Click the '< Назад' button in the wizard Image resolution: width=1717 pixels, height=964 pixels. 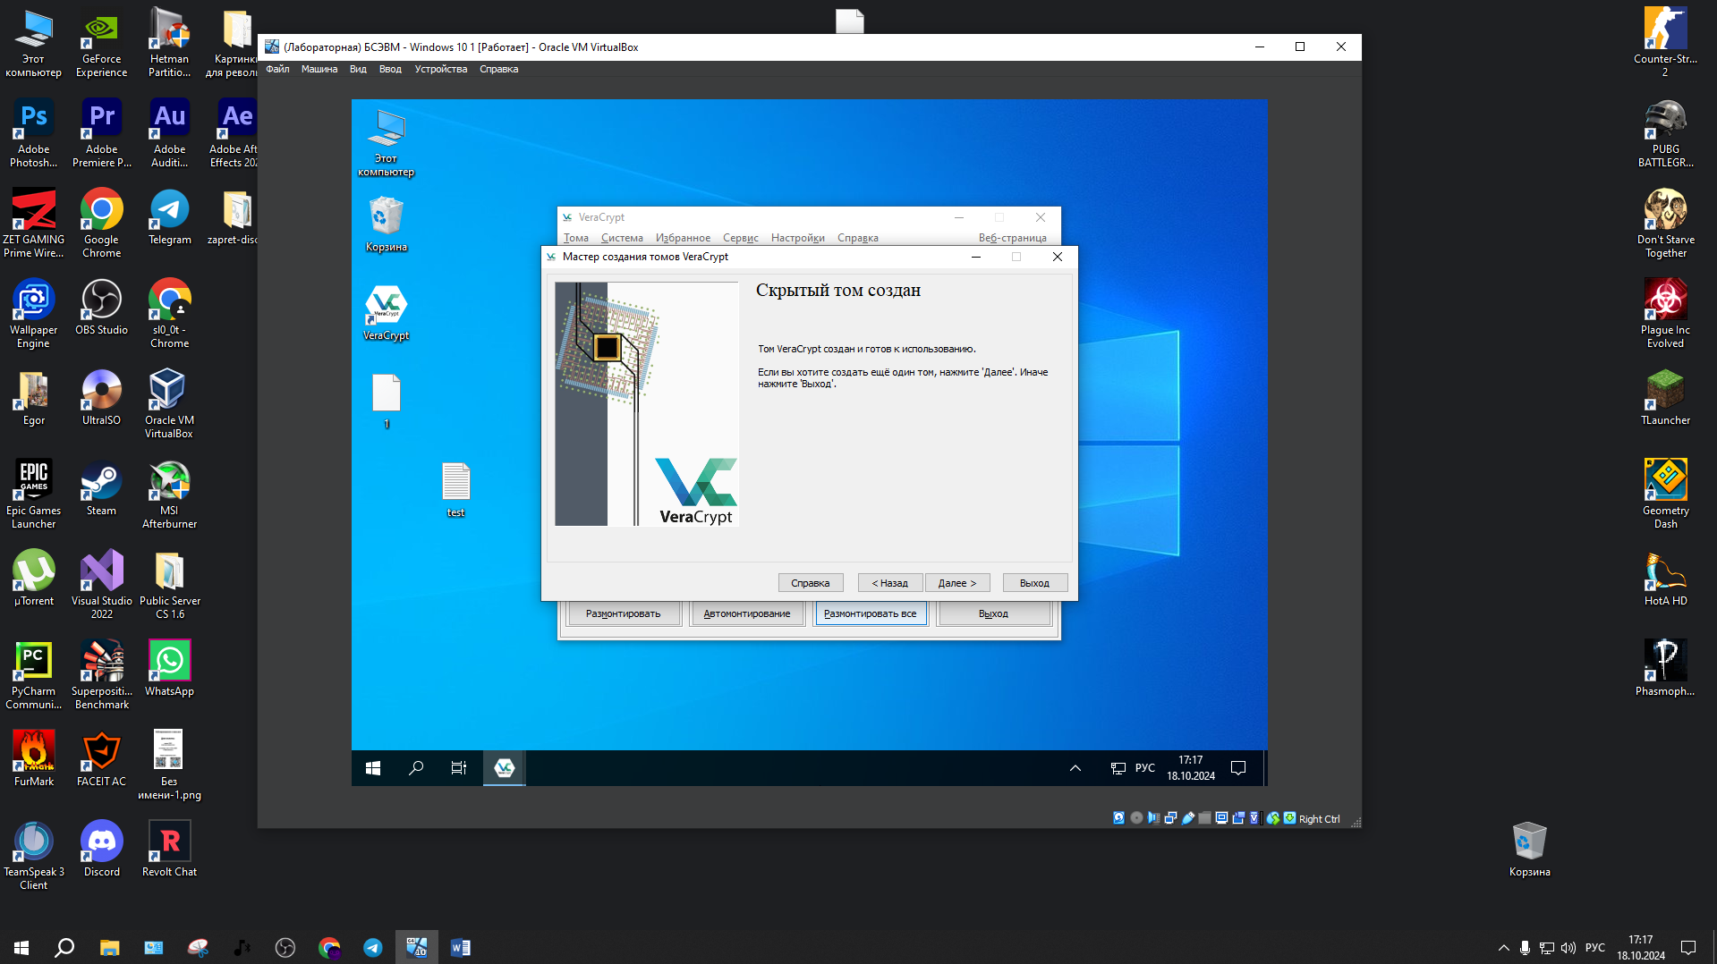coord(889,583)
